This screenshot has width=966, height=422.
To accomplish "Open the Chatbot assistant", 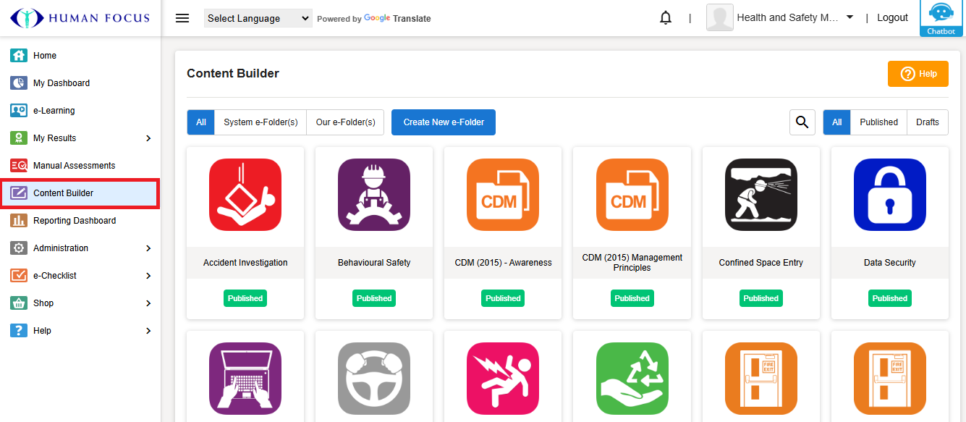I will click(x=941, y=19).
